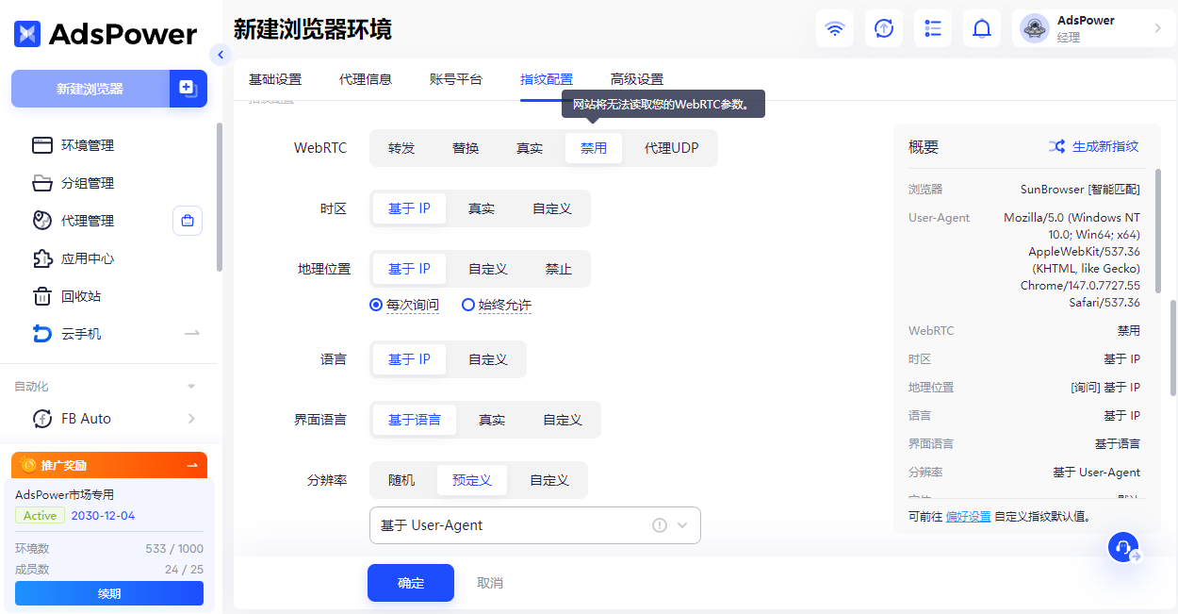The image size is (1178, 614).
Task: Set 分辨率 to 随机
Action: [x=401, y=480]
